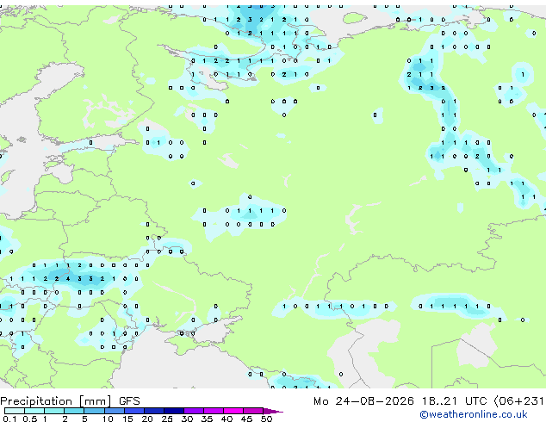Click the '(06+231' forecast run text
Image resolution: width=546 pixels, height=422 pixels.
click(x=518, y=401)
